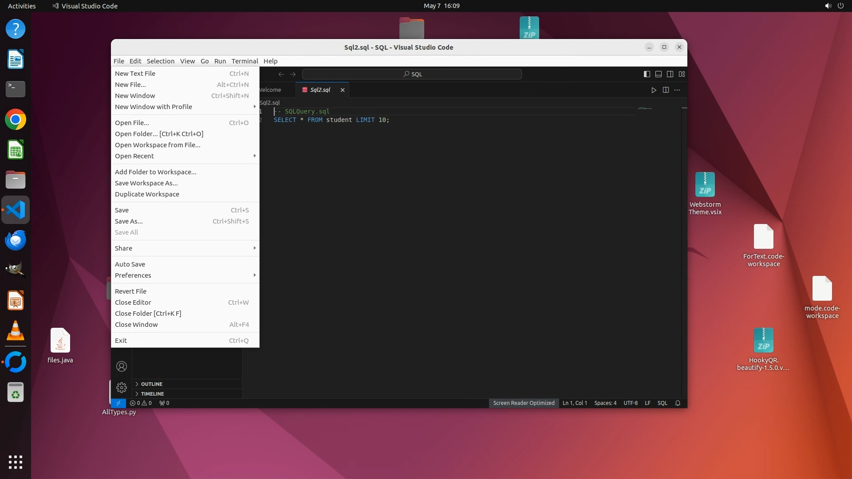852x479 pixels.
Task: Open the Accounts profile icon
Action: [x=122, y=366]
